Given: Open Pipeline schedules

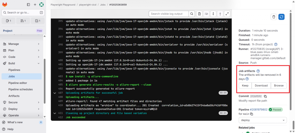Looking at the screenshot, I should (21, 89).
